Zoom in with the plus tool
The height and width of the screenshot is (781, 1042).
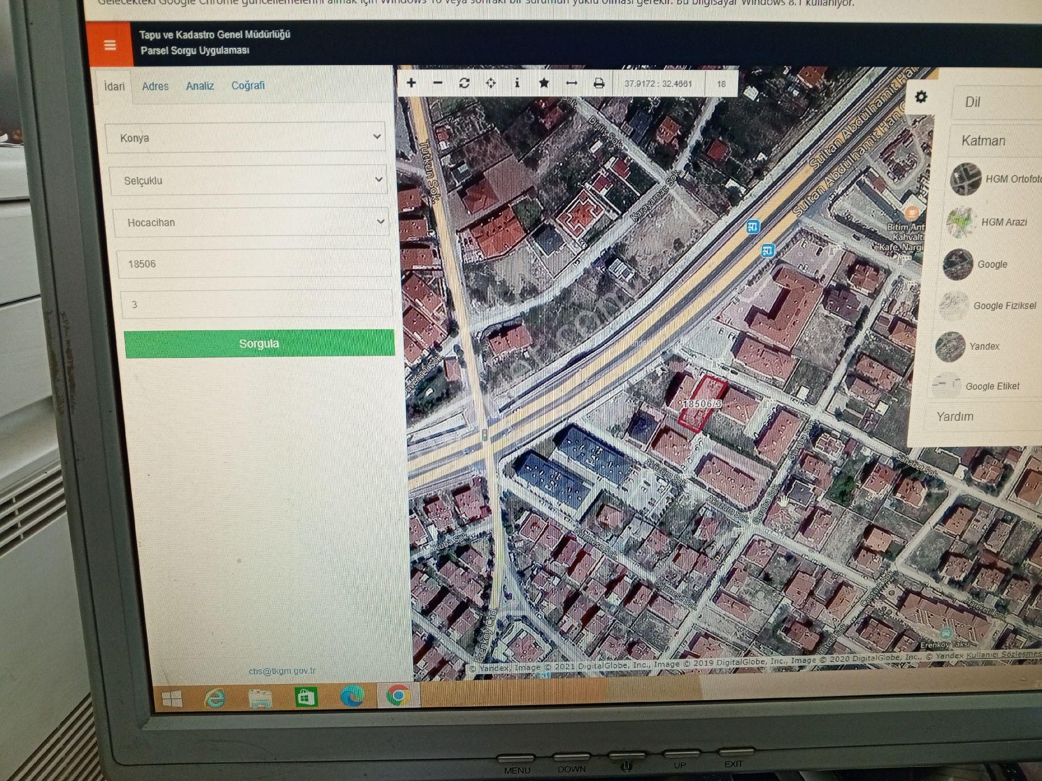pos(411,83)
